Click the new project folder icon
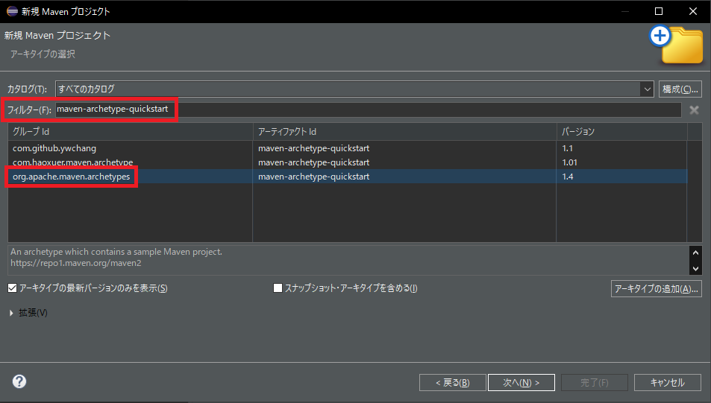 (677, 45)
